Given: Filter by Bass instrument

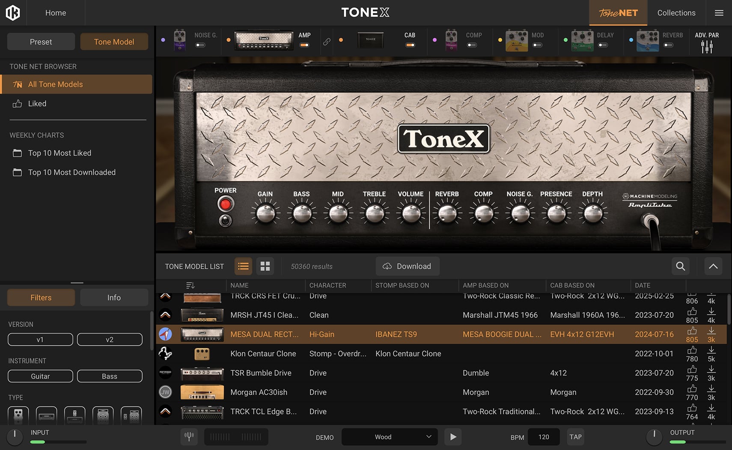Looking at the screenshot, I should pyautogui.click(x=110, y=376).
